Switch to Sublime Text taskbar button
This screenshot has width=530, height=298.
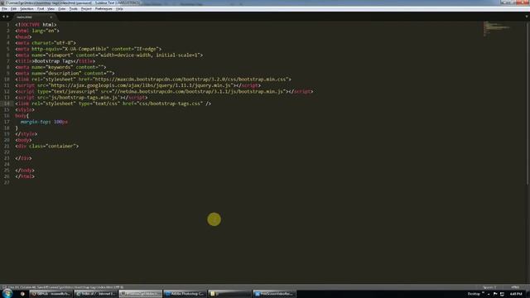tap(140, 294)
